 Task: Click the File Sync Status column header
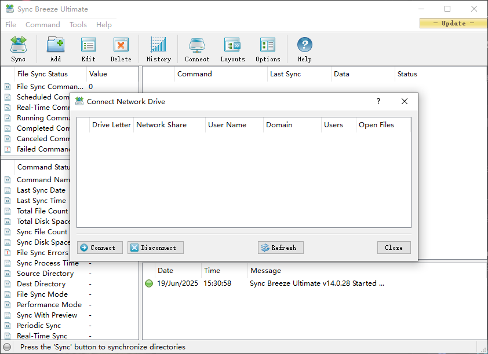point(50,74)
